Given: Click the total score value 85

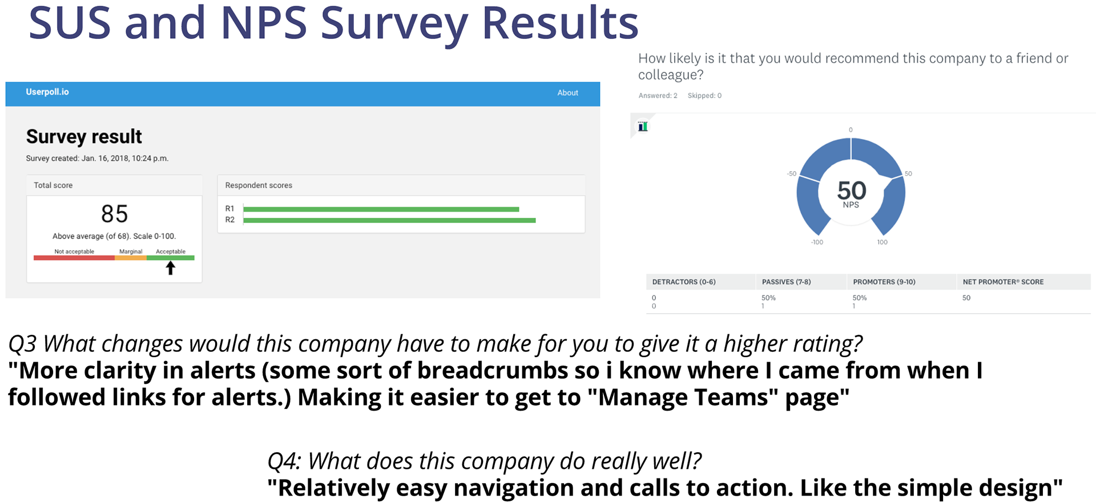Looking at the screenshot, I should [x=114, y=214].
